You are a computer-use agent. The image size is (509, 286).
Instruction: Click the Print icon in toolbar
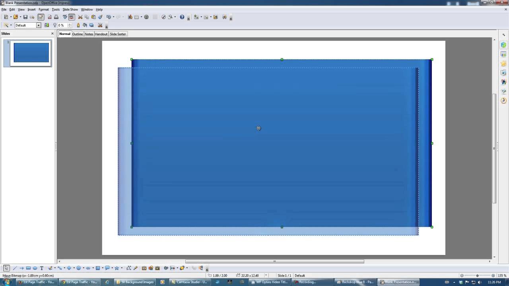coord(56,17)
